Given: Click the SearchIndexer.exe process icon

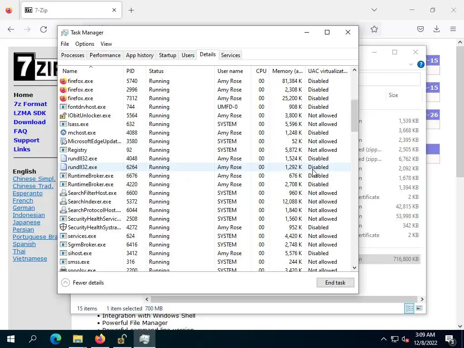Looking at the screenshot, I should pyautogui.click(x=63, y=202).
